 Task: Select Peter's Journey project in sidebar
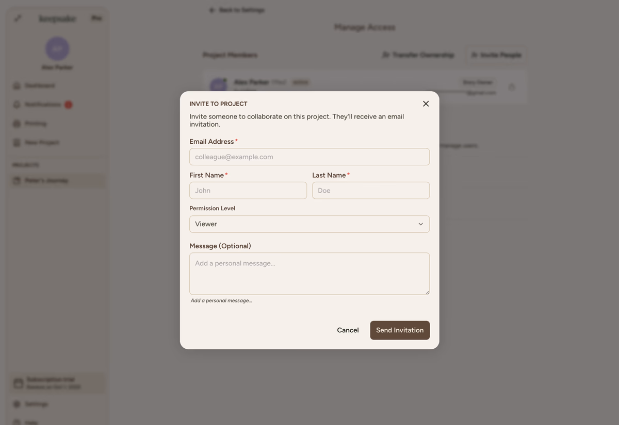coord(46,181)
